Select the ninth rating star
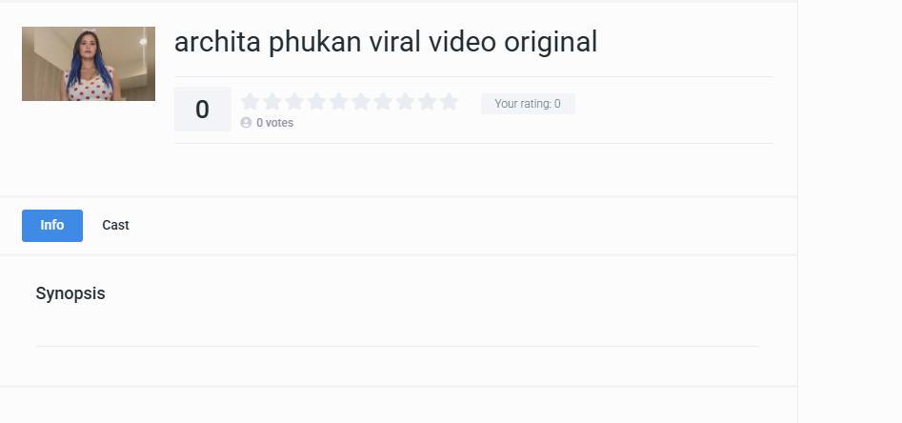 pyautogui.click(x=427, y=102)
